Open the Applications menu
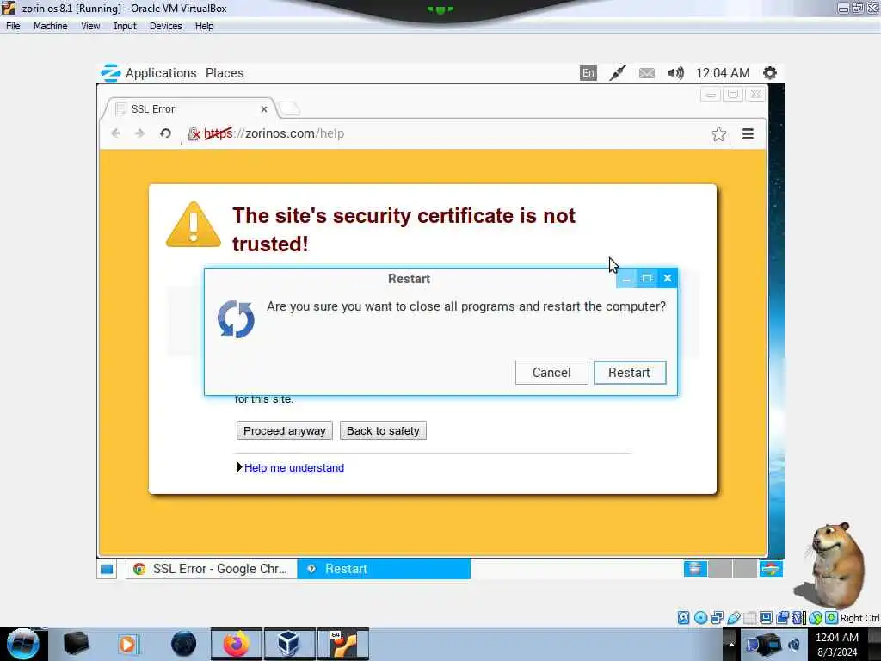This screenshot has width=881, height=661. point(161,73)
